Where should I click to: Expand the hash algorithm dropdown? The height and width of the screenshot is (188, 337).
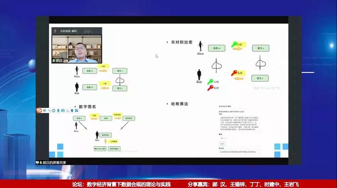pos(223,138)
